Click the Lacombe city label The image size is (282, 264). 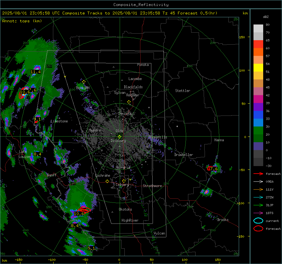(x=135, y=79)
